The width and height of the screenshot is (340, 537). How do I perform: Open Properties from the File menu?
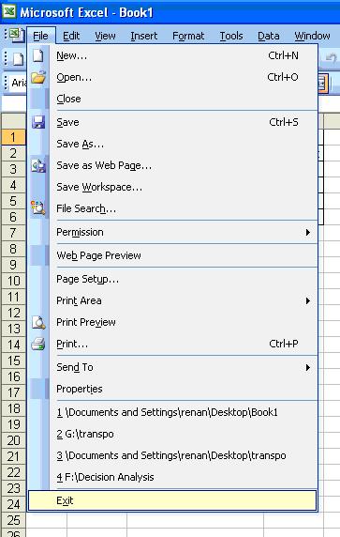173,389
